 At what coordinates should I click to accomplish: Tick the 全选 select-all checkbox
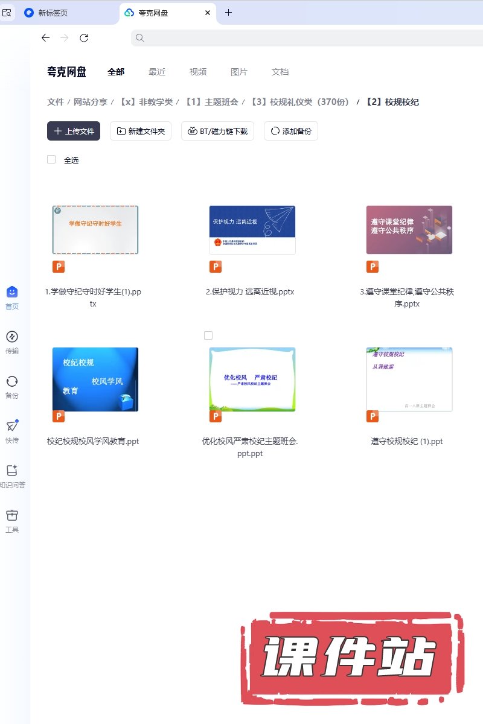click(x=51, y=160)
